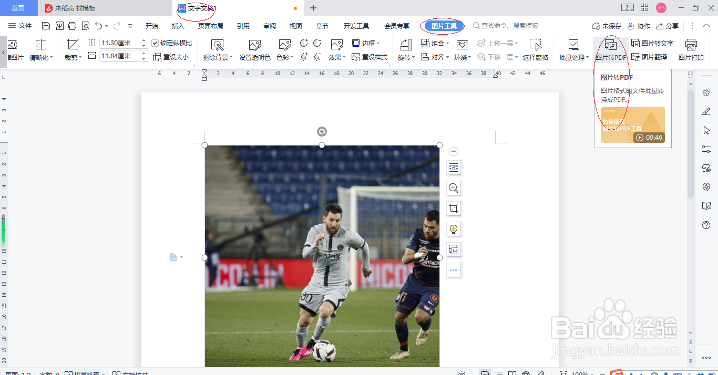Viewport: 718px width, 375px height.
Task: Click the Undo arrow icon
Action: [98, 26]
